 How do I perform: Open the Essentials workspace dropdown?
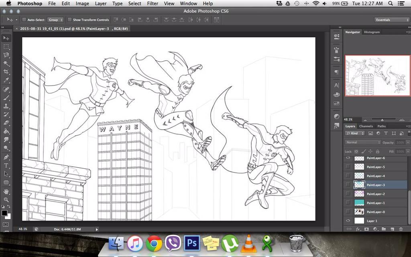click(x=392, y=20)
